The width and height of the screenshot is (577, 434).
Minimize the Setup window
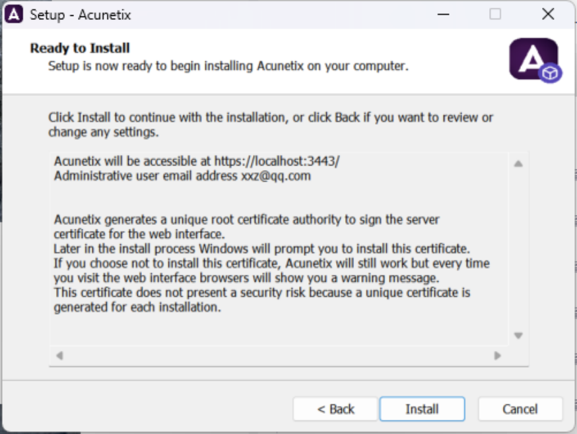[x=444, y=15]
